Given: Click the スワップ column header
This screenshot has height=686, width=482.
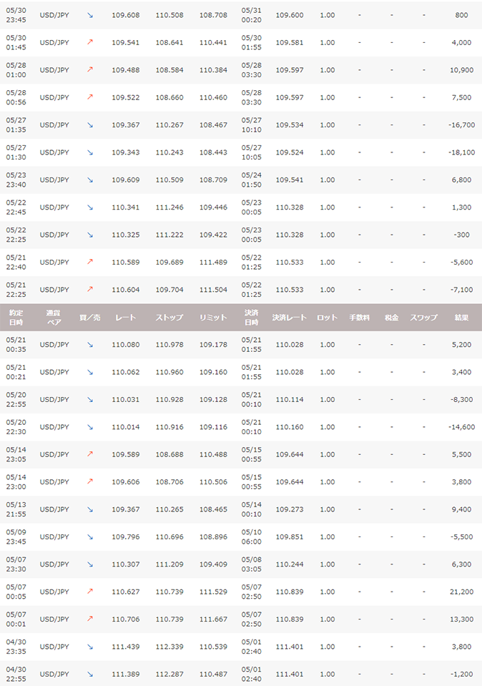Looking at the screenshot, I should pos(423,317).
